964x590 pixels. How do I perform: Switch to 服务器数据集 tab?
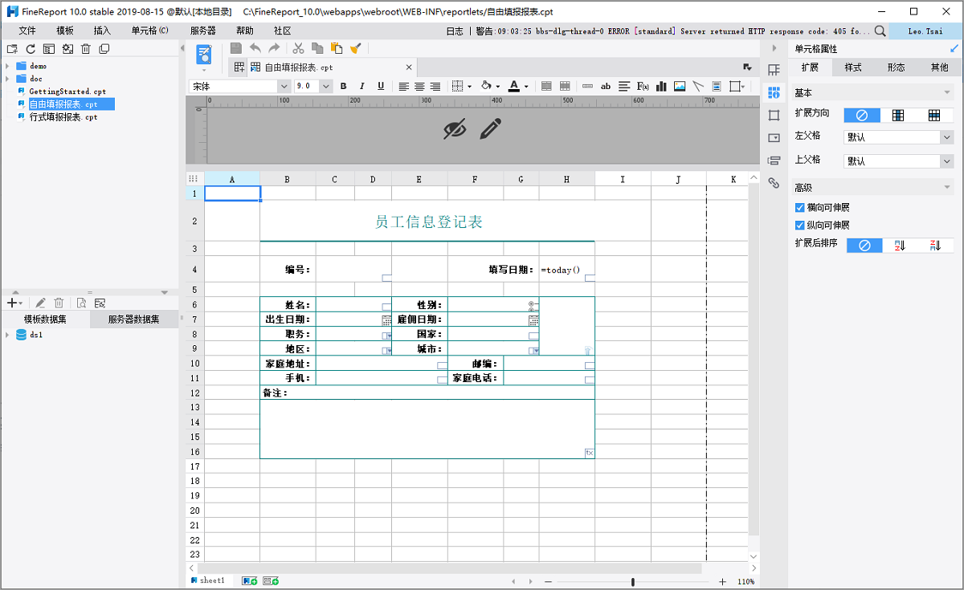coord(133,319)
